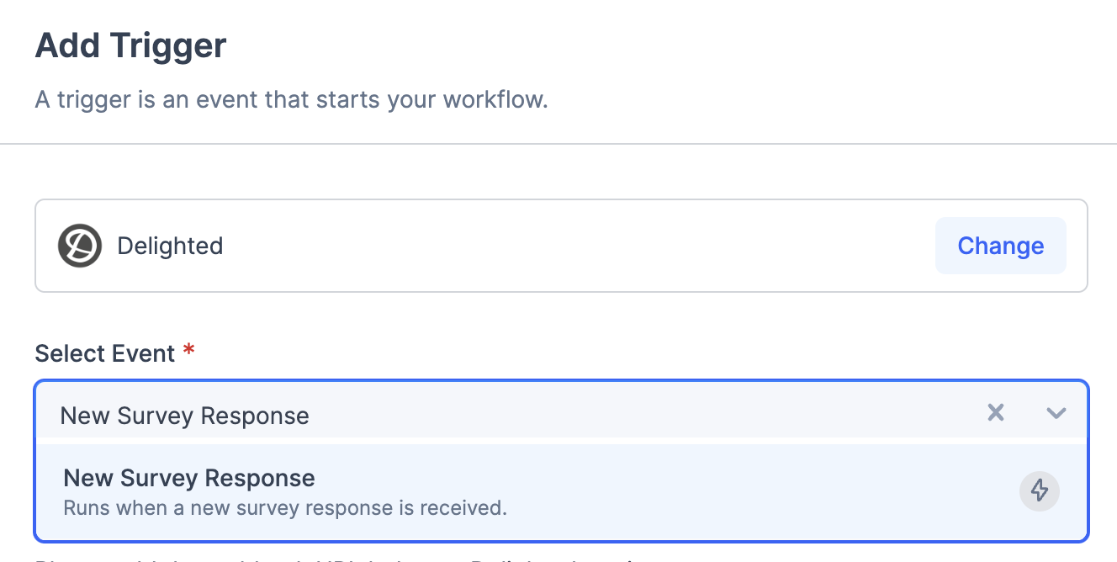Click the "Add Trigger" heading
The image size is (1117, 562).
[130, 45]
